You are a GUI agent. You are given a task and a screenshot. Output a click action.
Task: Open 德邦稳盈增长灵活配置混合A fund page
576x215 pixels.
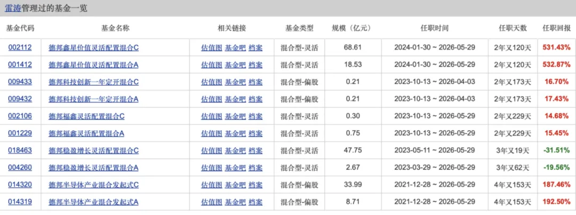click(93, 168)
